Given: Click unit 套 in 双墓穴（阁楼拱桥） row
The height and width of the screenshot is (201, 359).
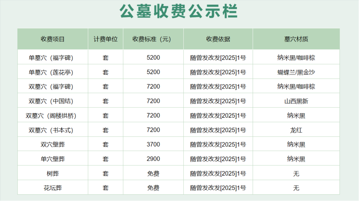Looking at the screenshot, I should point(106,115).
